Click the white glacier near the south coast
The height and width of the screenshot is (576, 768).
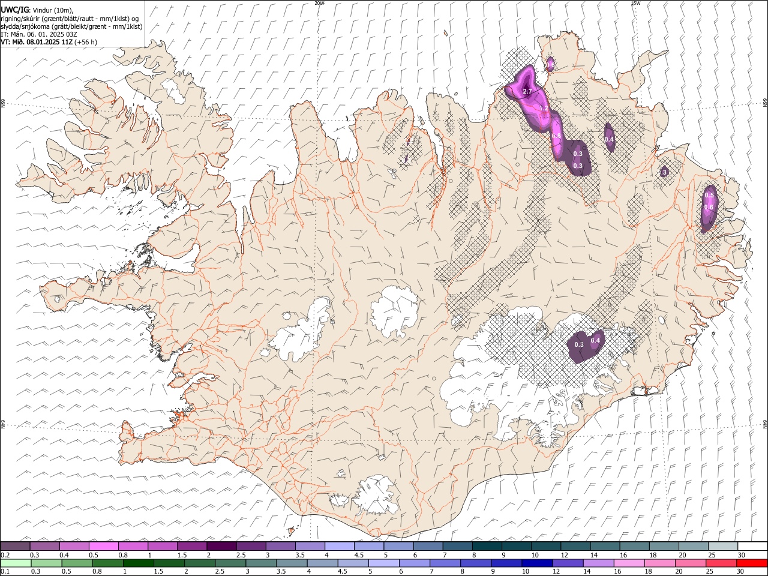tap(377, 496)
